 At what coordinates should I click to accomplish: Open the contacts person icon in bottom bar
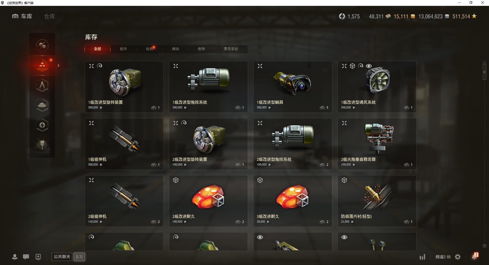point(15,257)
